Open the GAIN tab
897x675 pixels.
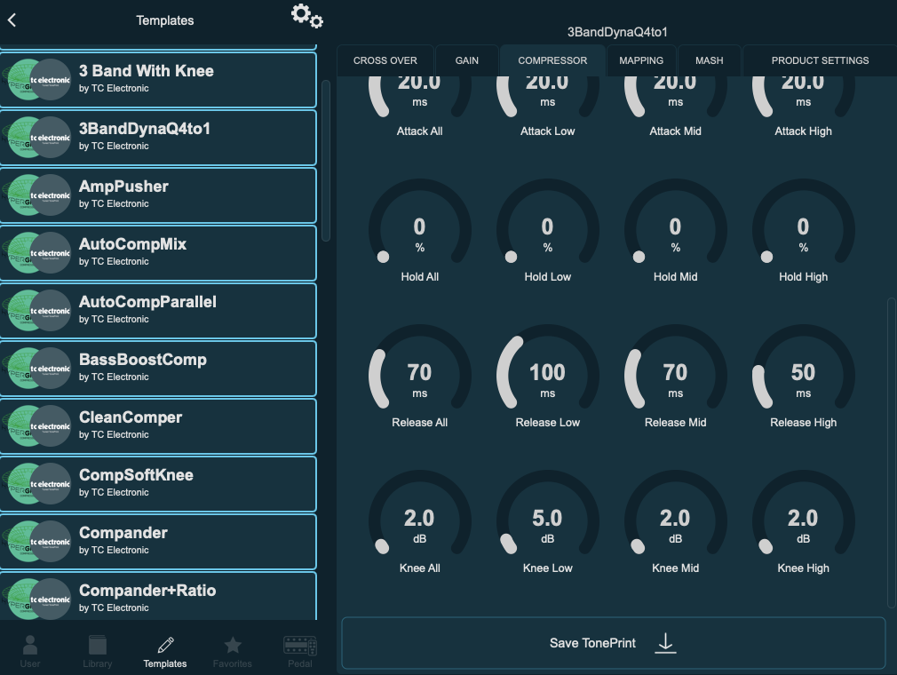(466, 60)
